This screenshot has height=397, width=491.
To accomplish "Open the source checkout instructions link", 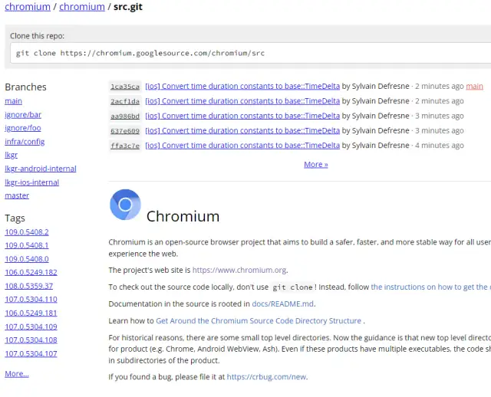I will click(x=431, y=287).
